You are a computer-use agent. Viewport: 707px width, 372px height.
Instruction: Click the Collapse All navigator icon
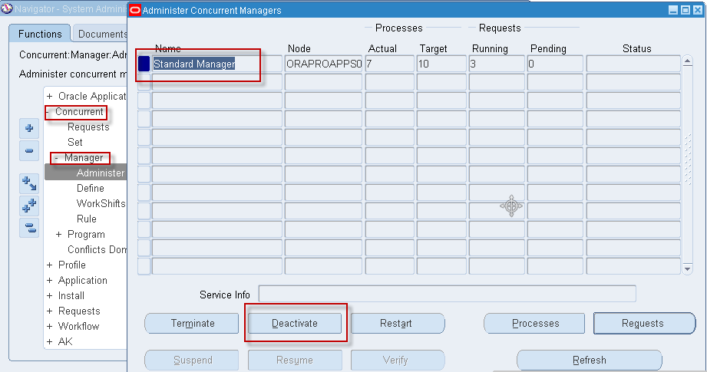click(28, 226)
